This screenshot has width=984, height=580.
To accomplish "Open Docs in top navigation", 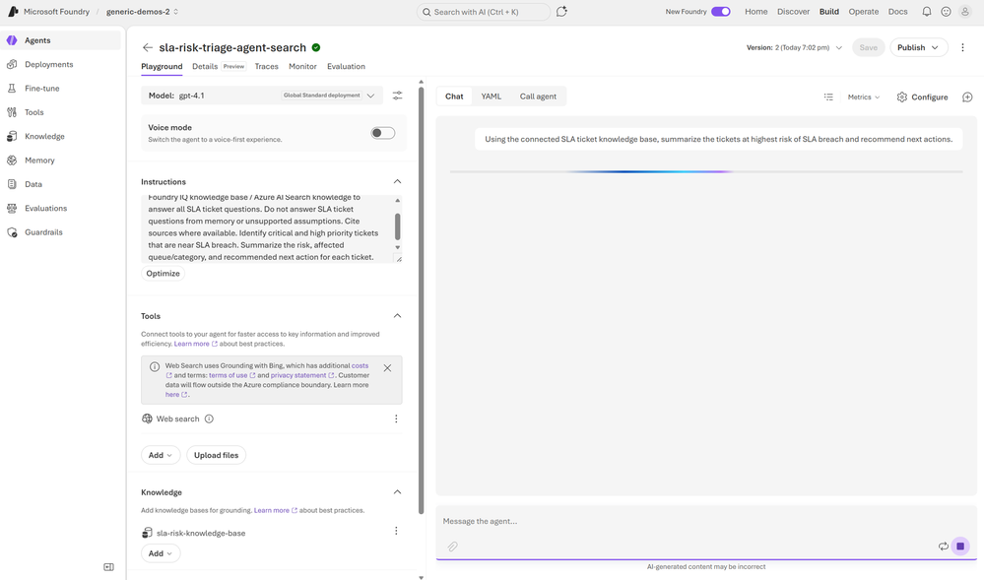I will point(897,11).
